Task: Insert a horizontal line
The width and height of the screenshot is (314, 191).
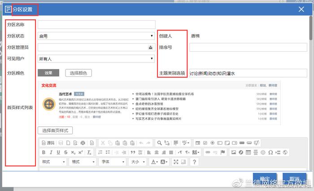Action: [256, 152]
